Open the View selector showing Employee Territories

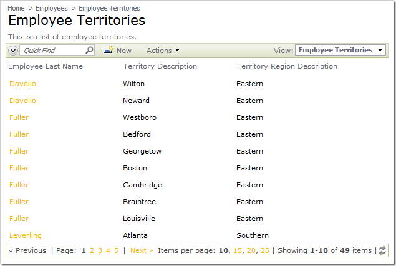[x=340, y=50]
